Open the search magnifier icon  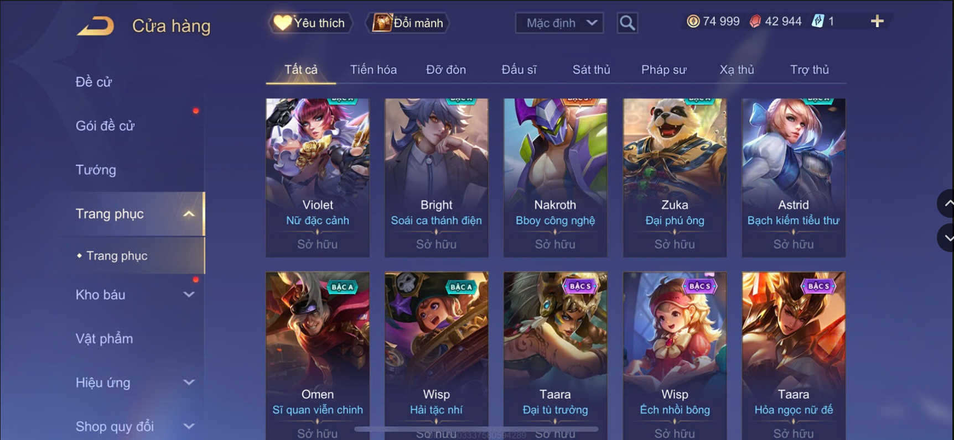point(627,23)
